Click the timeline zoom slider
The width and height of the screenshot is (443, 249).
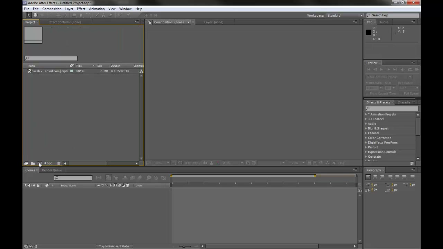(x=185, y=246)
